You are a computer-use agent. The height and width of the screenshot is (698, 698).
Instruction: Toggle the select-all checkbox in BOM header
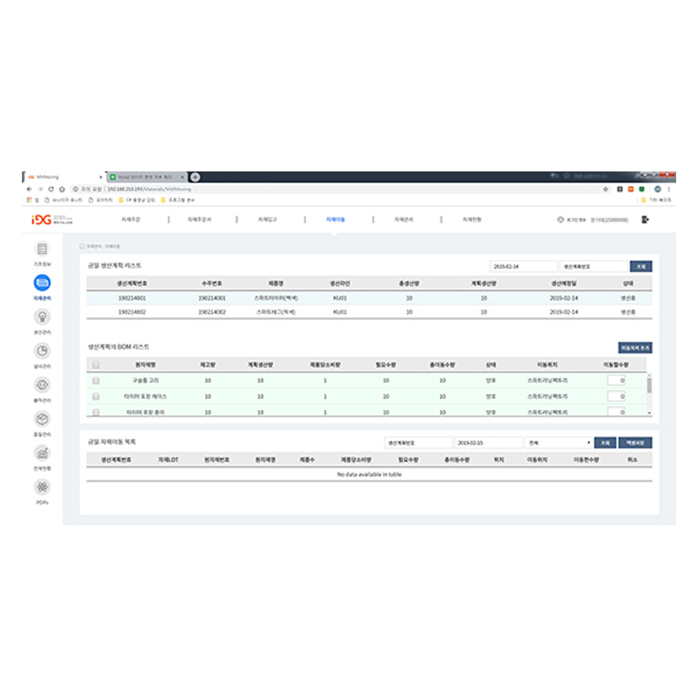(96, 366)
